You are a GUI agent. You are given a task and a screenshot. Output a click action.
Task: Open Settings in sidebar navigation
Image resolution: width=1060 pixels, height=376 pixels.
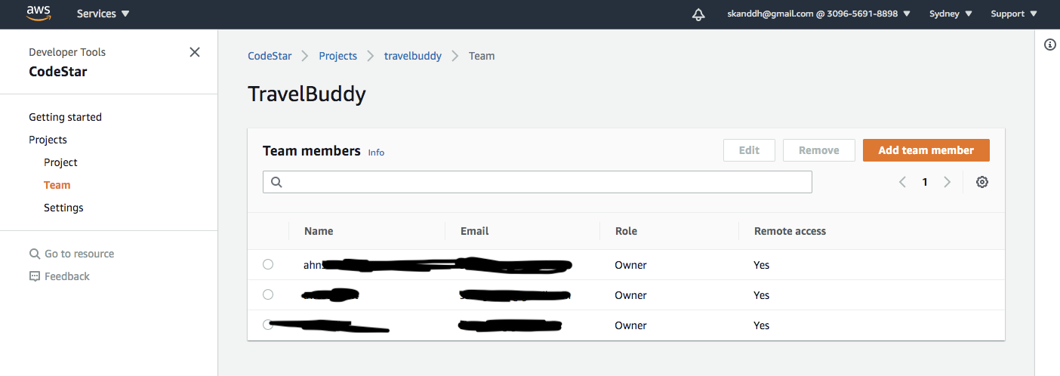coord(63,208)
